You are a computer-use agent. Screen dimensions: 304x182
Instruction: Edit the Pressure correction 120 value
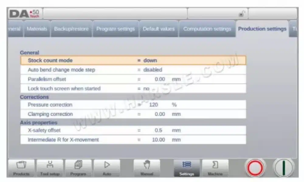(153, 105)
